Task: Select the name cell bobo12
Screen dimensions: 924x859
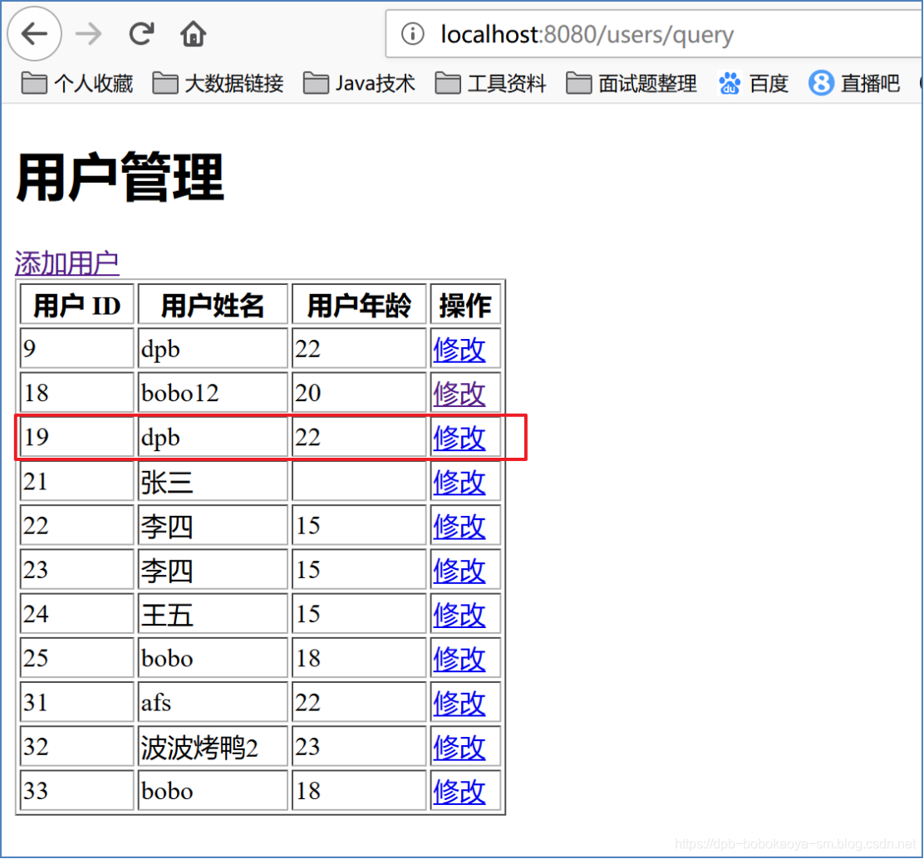Action: click(213, 392)
